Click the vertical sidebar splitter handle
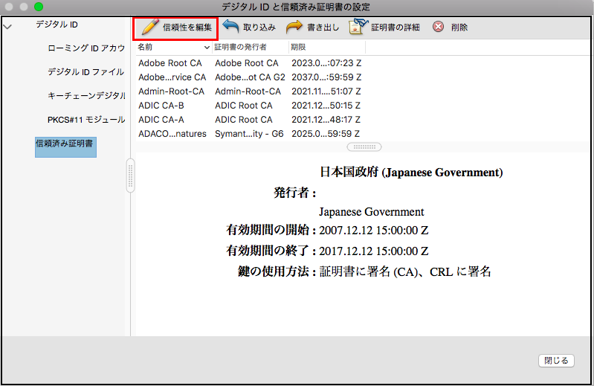 [130, 176]
